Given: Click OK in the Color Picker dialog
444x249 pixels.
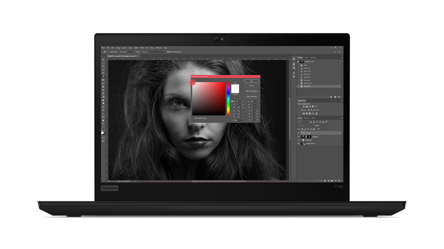Looking at the screenshot, I should (251, 81).
